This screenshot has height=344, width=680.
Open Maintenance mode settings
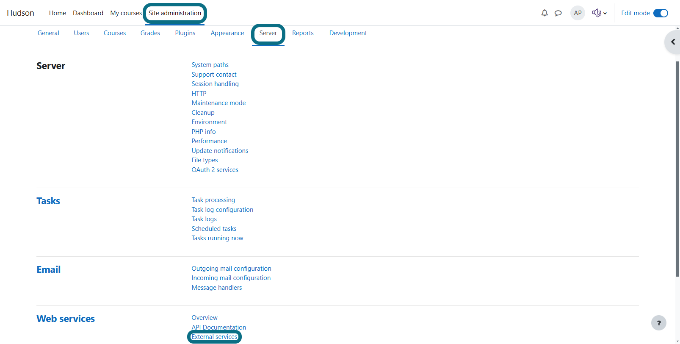pos(218,103)
